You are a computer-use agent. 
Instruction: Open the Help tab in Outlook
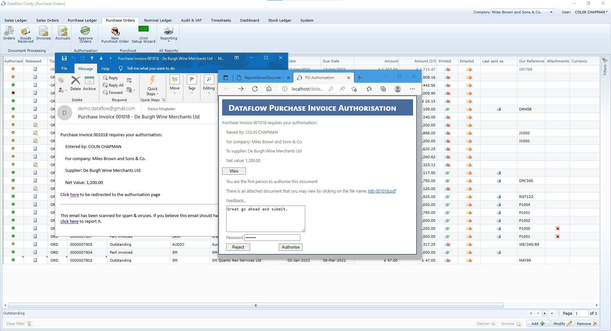105,68
